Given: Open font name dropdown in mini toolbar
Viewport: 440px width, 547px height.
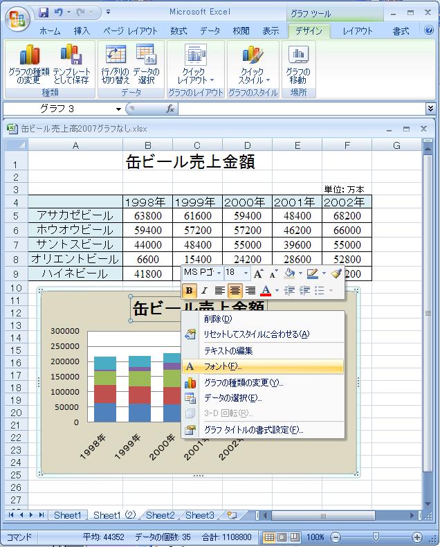Looking at the screenshot, I should [x=219, y=273].
